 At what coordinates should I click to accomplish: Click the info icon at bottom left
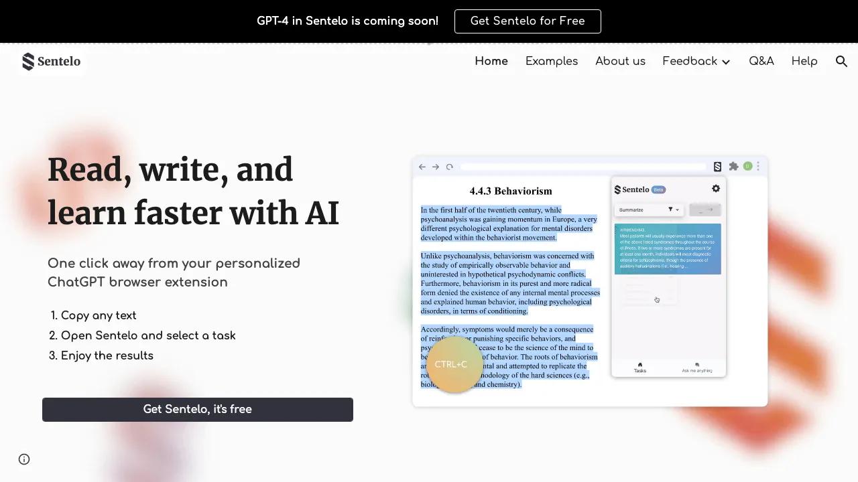(24, 459)
